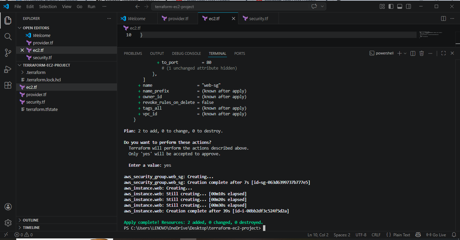Open the View menu

click(67, 6)
